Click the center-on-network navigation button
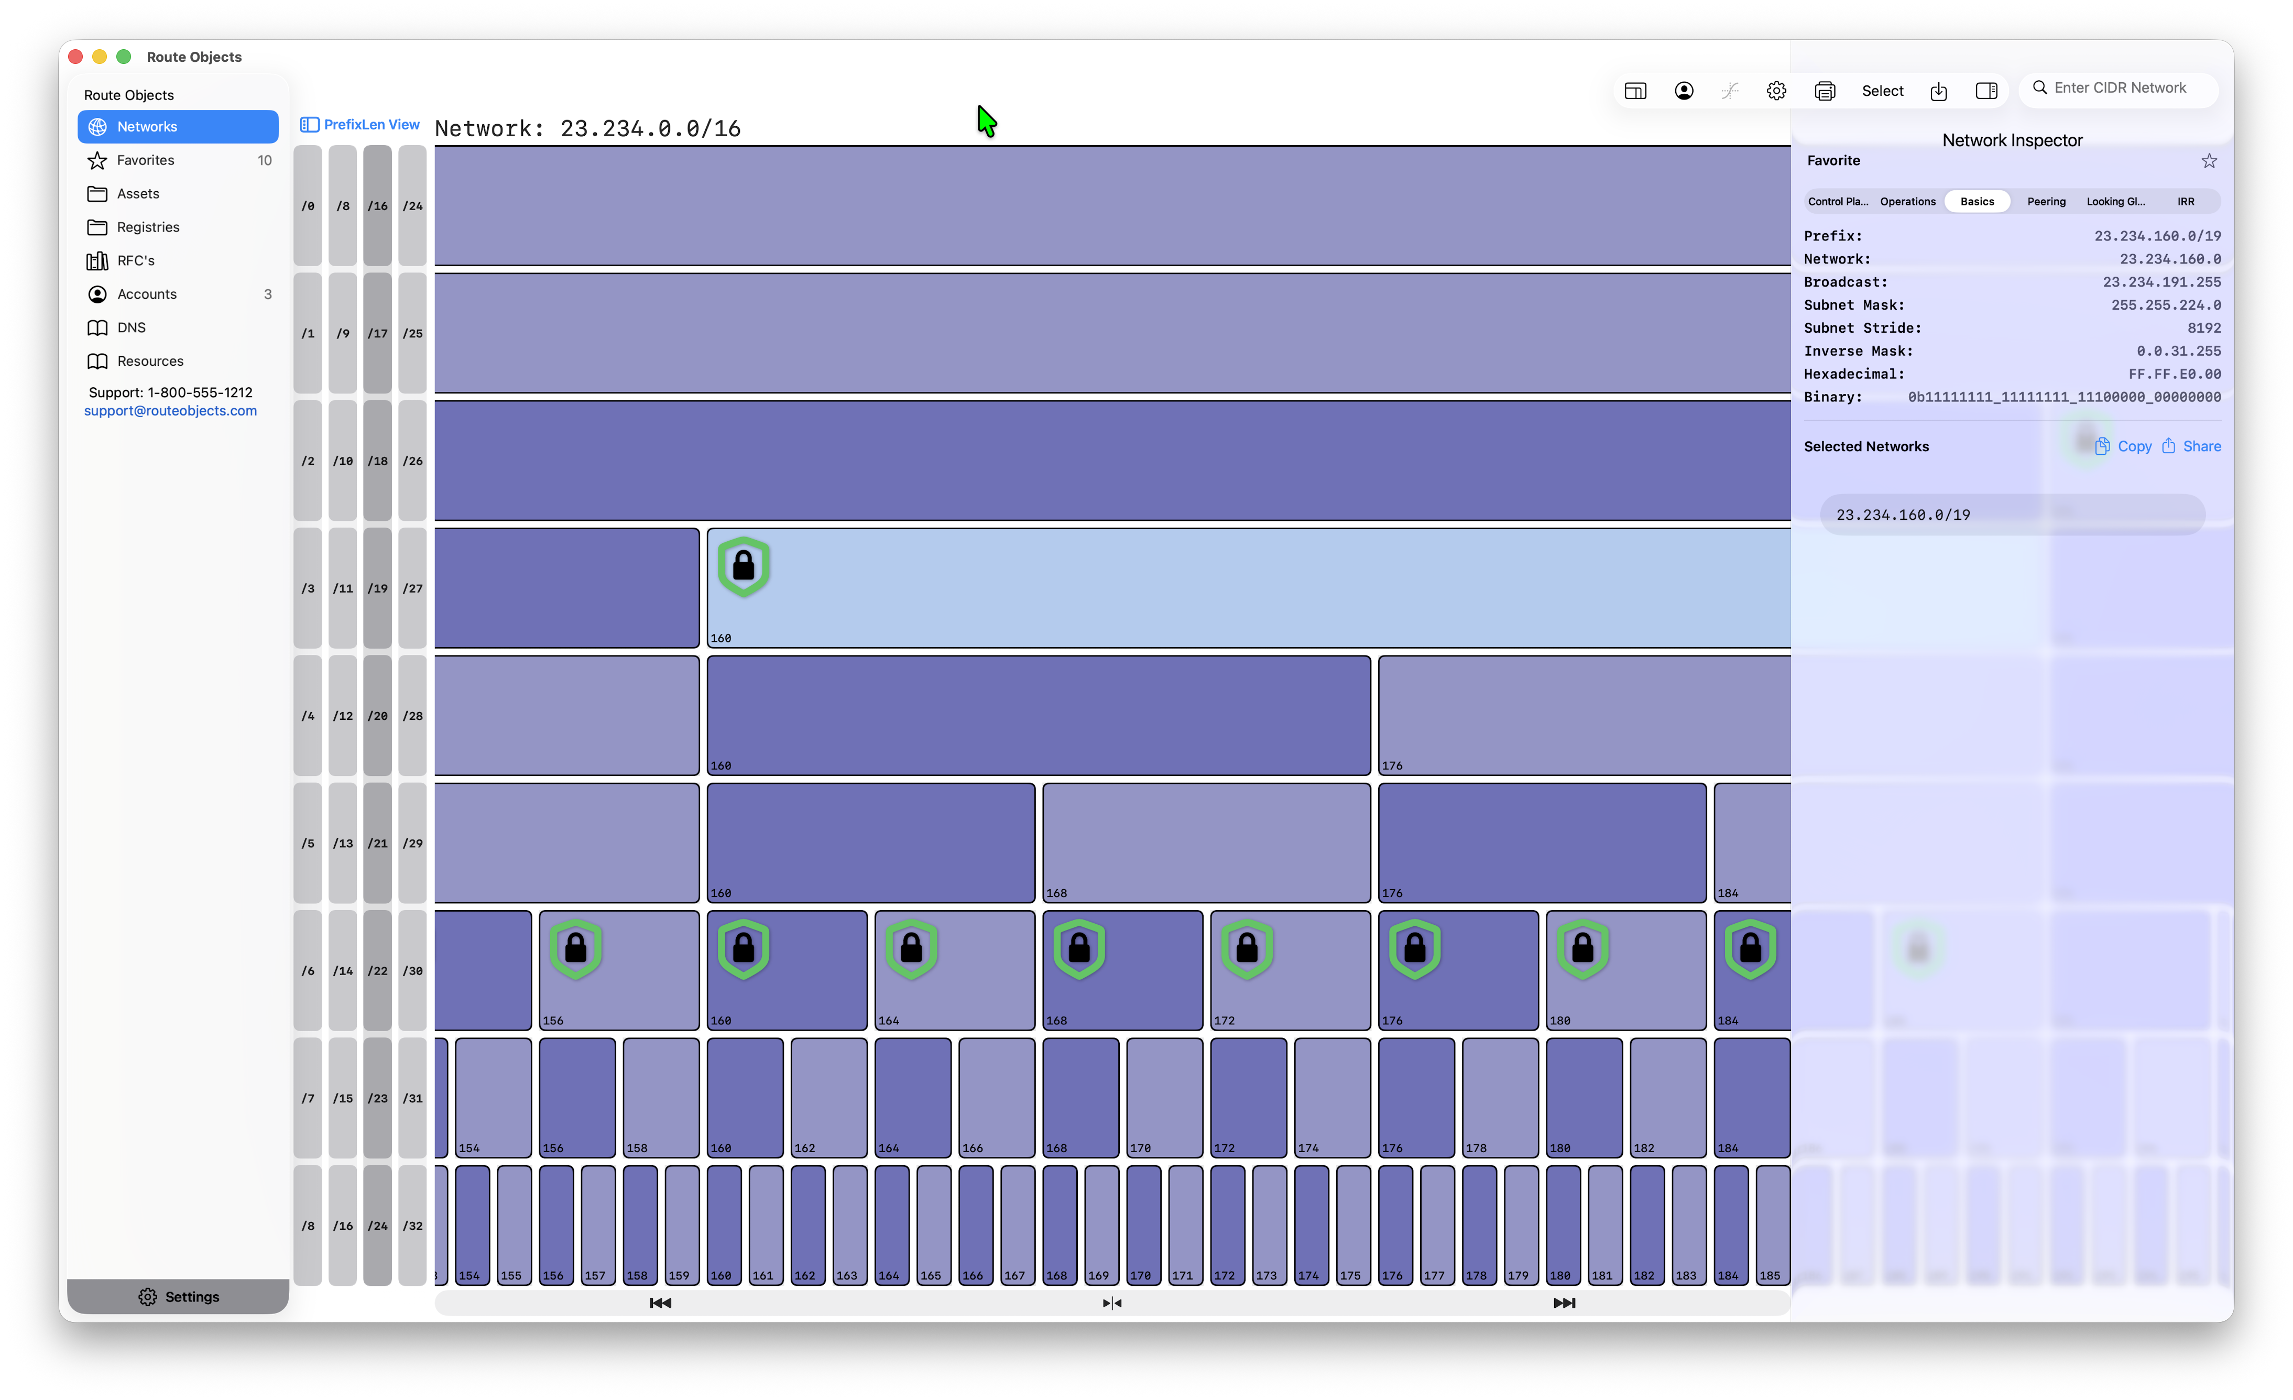The height and width of the screenshot is (1400, 2293). pyautogui.click(x=1112, y=1303)
